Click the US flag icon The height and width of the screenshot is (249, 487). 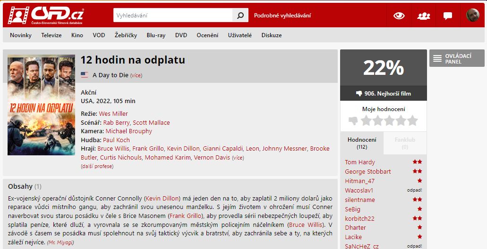(x=85, y=75)
